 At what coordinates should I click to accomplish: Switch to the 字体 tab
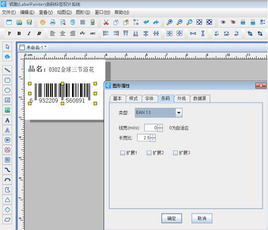coord(150,98)
